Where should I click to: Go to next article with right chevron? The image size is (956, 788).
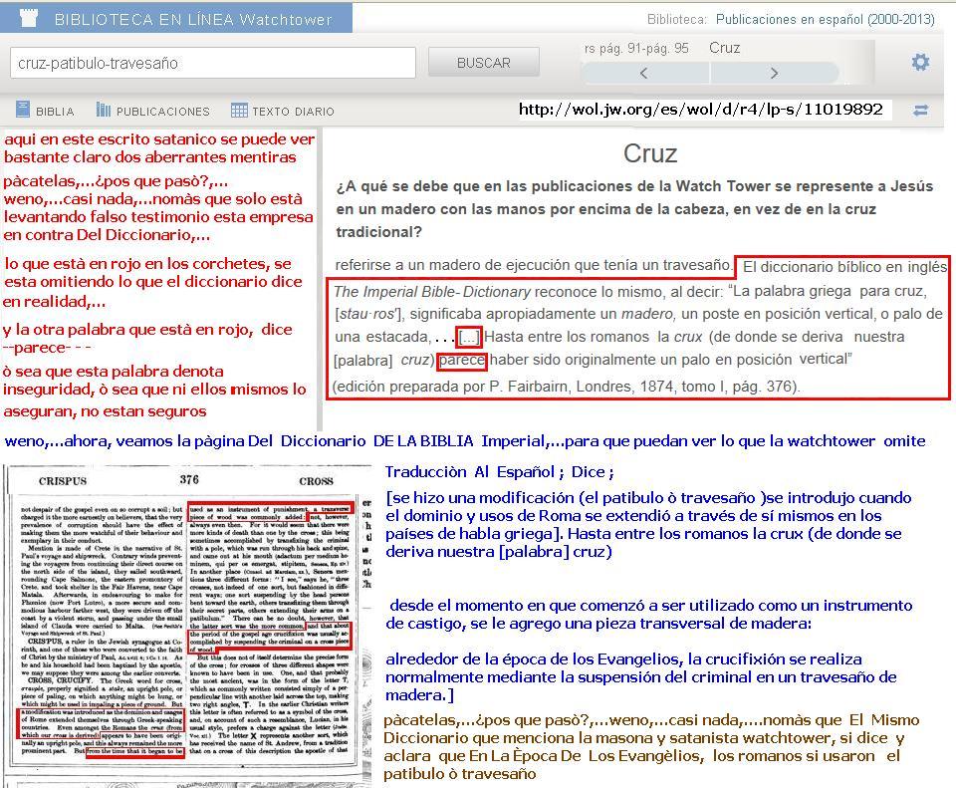point(774,73)
